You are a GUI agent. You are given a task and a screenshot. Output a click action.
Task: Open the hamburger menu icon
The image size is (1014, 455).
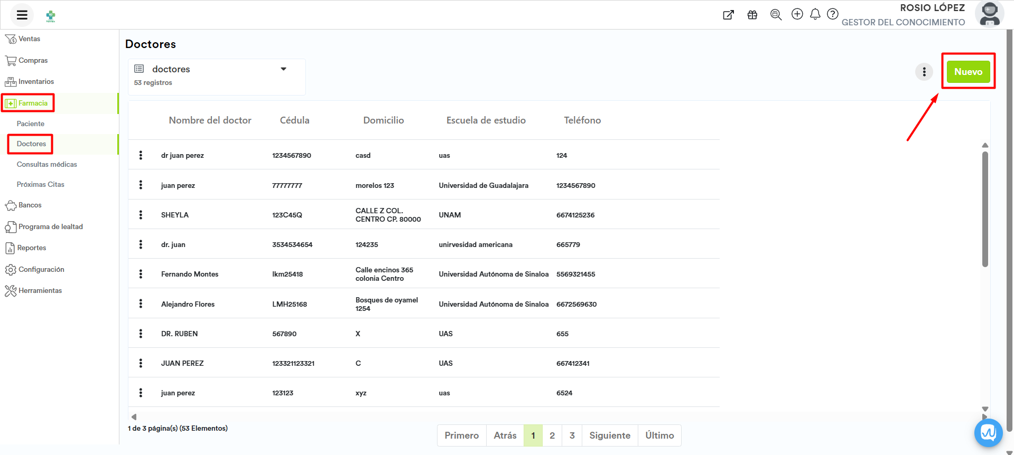pyautogui.click(x=22, y=15)
